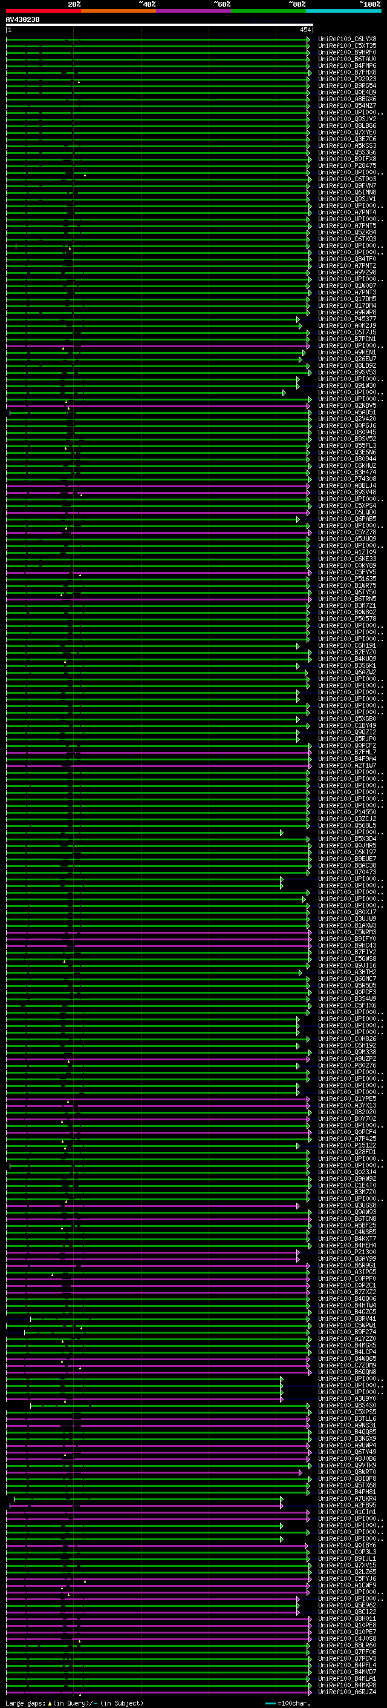Select the UniRef100_C6LQD0 hit label

[346, 512]
